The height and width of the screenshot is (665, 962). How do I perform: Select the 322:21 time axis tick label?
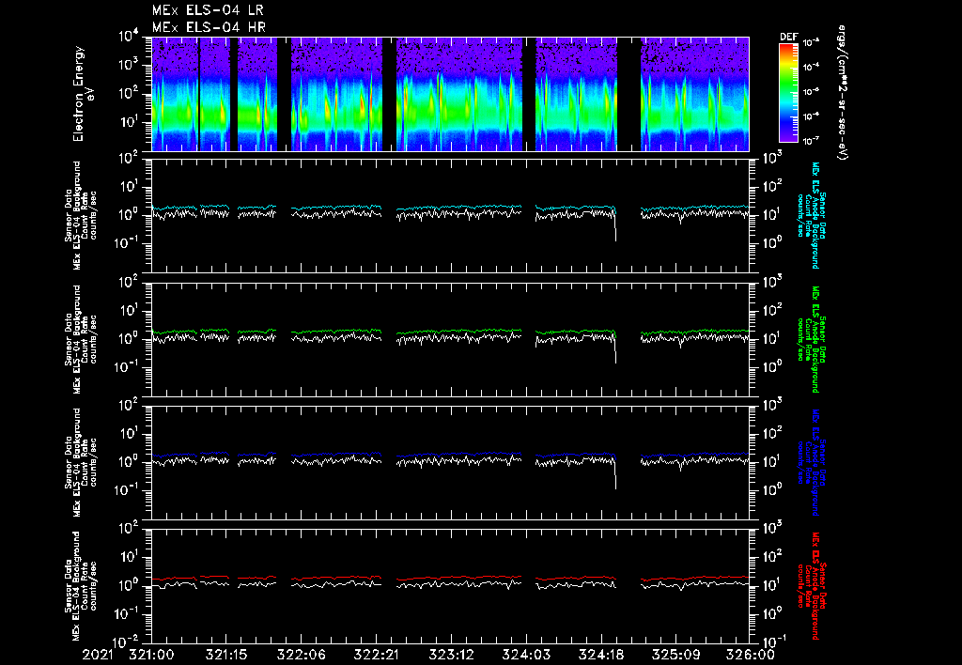377,654
